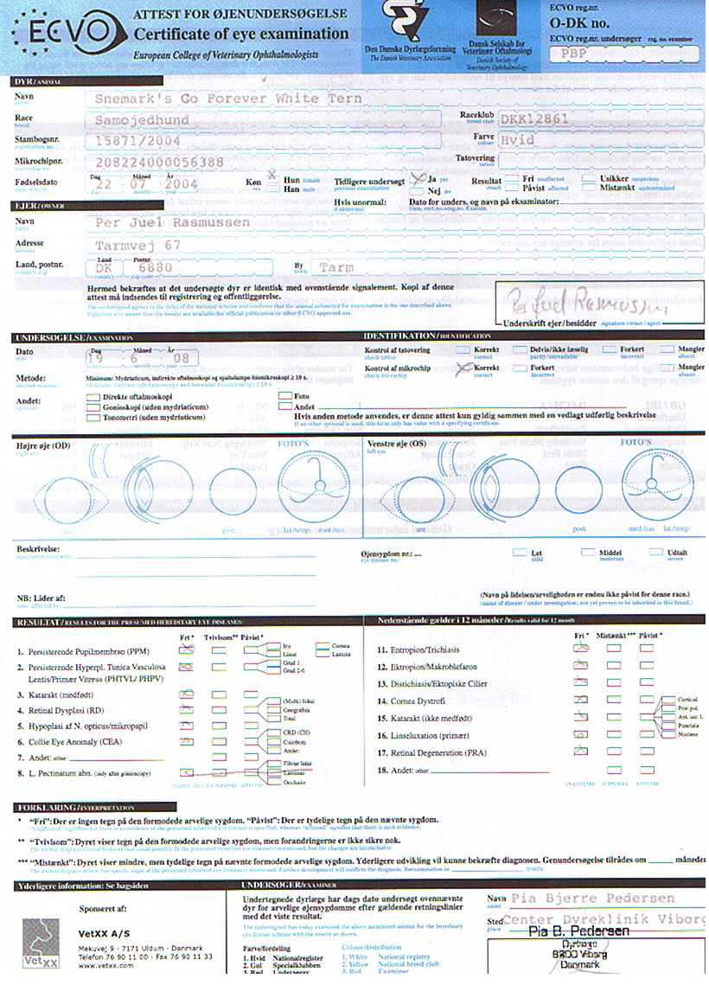Tick the Gonioskopi (uden mydriaticum) checkbox
This screenshot has width=709, height=985.
93,407
